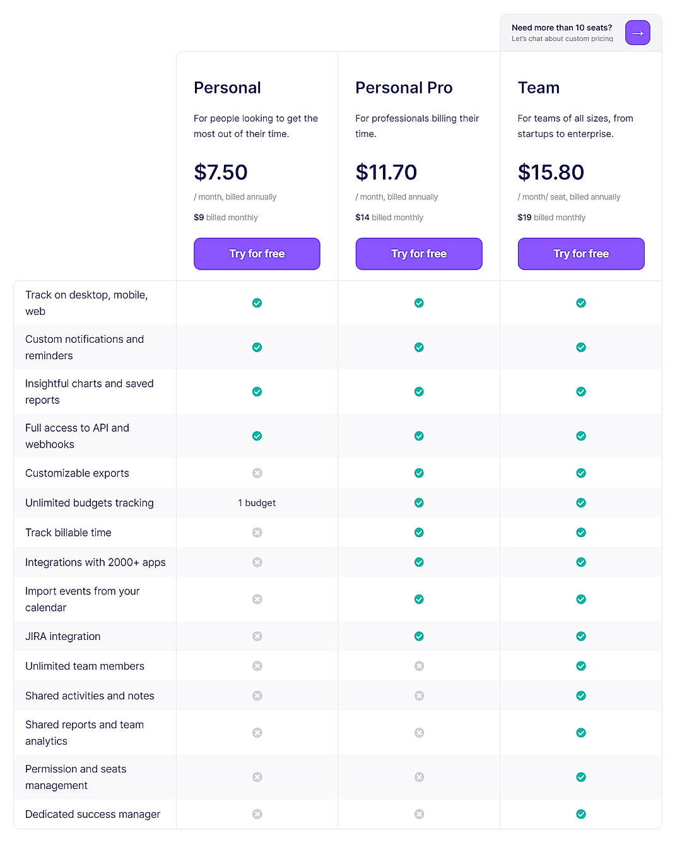The height and width of the screenshot is (847, 675).
Task: Open the custom pricing chat link
Action: coord(561,33)
